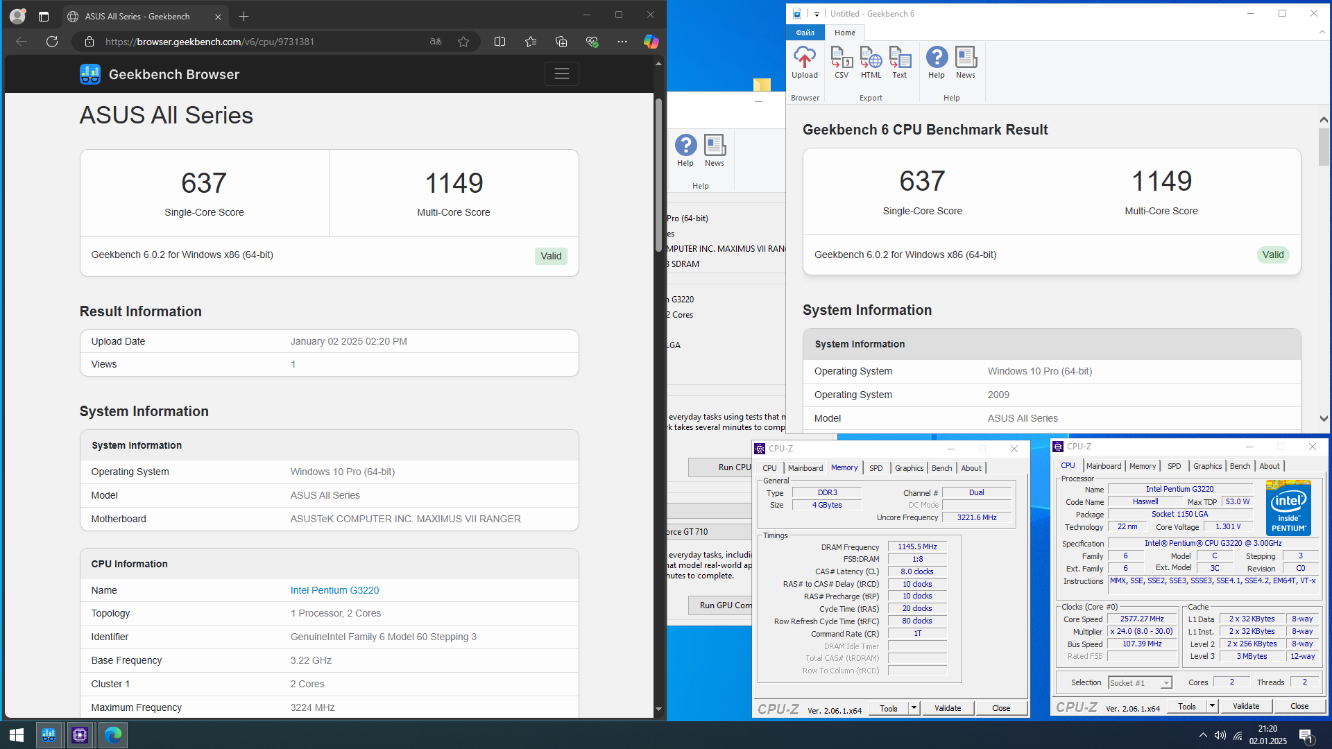
Task: Click the volume tray icon
Action: click(1220, 735)
